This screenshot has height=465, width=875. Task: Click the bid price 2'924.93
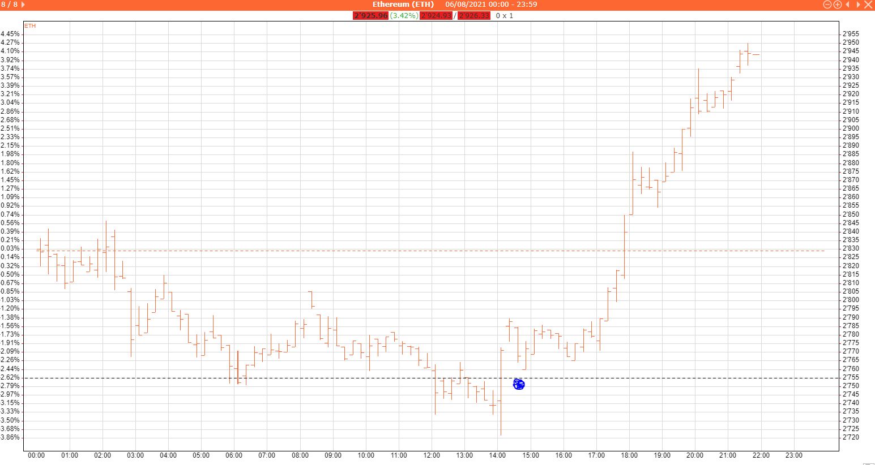point(436,16)
